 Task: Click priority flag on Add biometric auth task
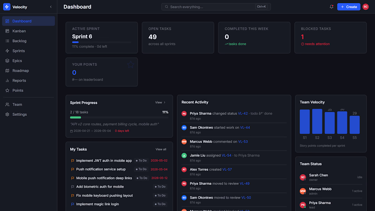point(73,186)
